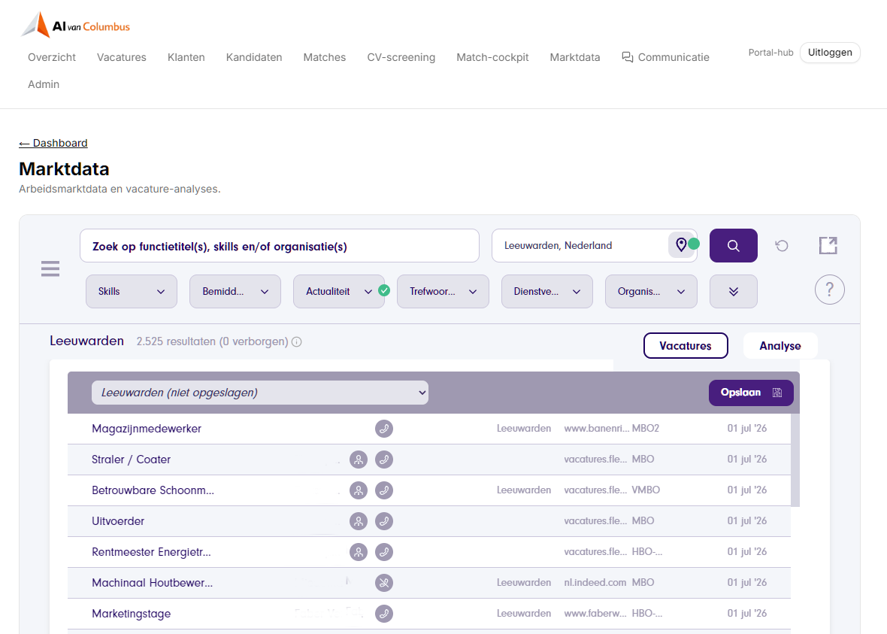Click phone icon in Betrouwbare Schoonm... row
Image resolution: width=887 pixels, height=634 pixels.
tap(384, 490)
